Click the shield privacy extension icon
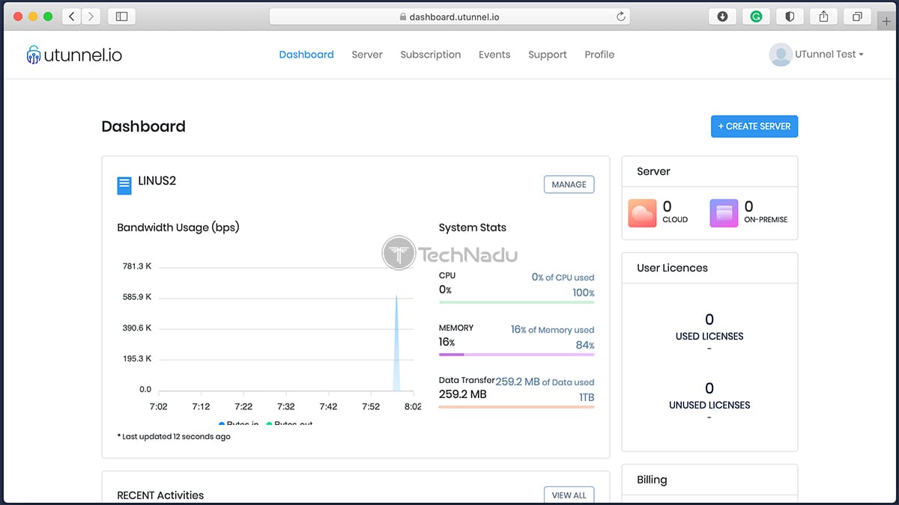 [790, 16]
